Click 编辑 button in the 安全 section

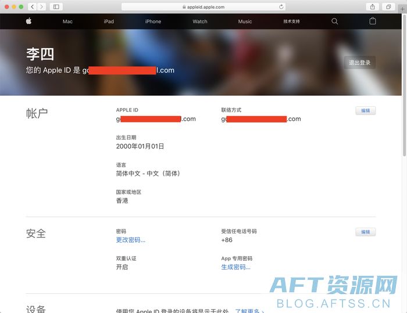pos(365,232)
